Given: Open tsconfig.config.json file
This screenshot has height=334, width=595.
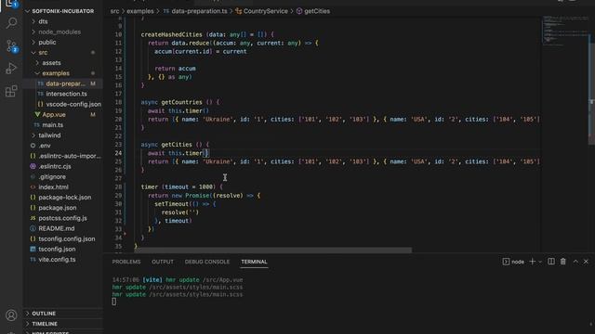Looking at the screenshot, I should pos(67,238).
